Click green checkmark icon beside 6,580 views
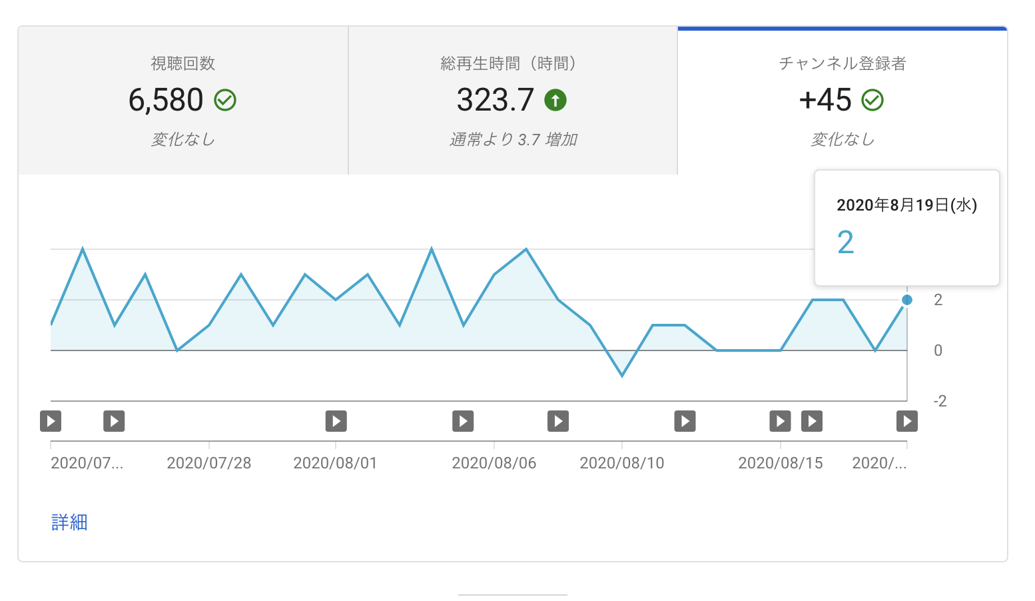 [x=225, y=101]
